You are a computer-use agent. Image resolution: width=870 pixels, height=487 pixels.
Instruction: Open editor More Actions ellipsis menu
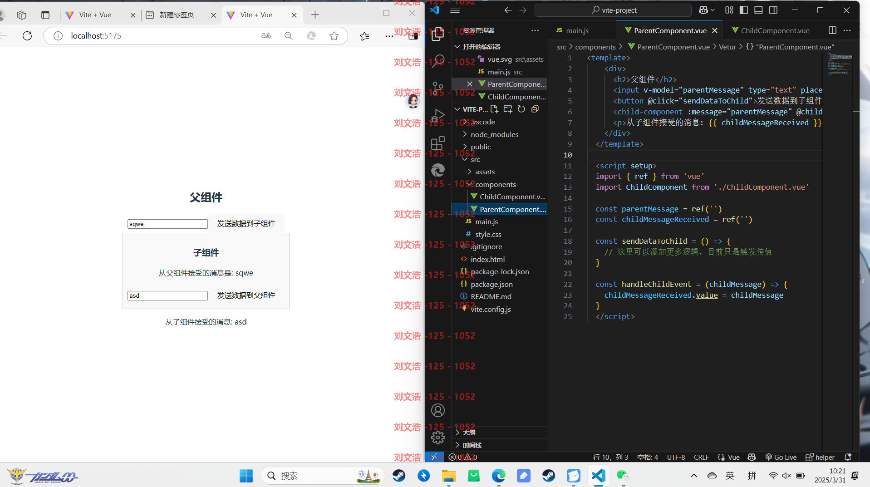[x=847, y=30]
